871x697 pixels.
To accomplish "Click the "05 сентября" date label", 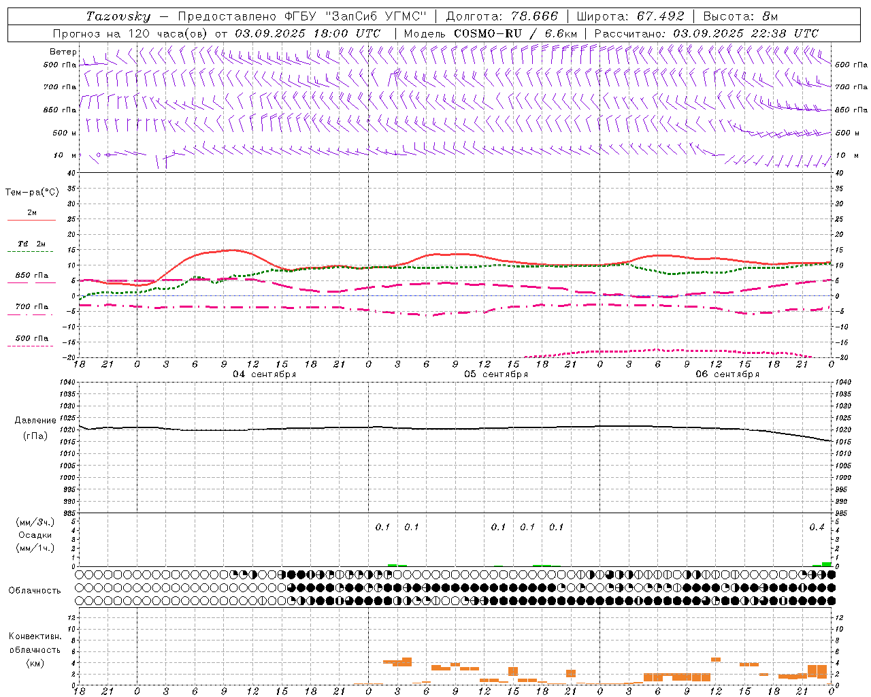I will [x=496, y=374].
